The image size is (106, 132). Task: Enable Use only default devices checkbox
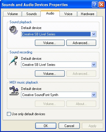click(x=9, y=114)
